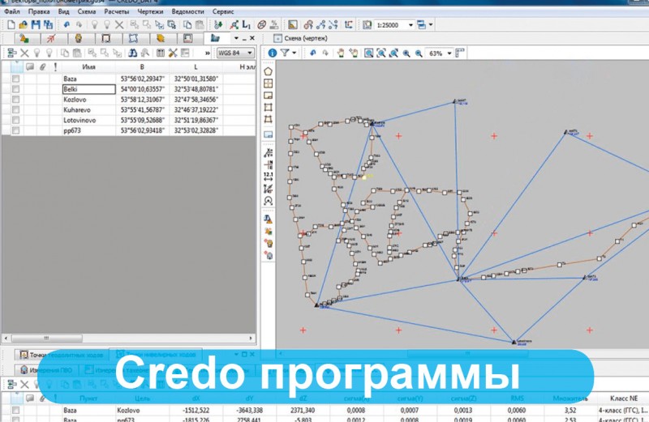Tick the checkbox for the Lotovinovo row
Image resolution: width=649 pixels, height=422 pixels.
tap(15, 120)
